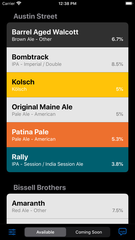Screen dimensions: 135x240
Task: Tap the Austin Street brewery header
Action: pyautogui.click(x=35, y=16)
